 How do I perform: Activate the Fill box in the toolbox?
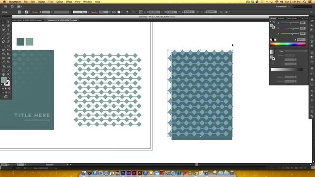(4, 80)
